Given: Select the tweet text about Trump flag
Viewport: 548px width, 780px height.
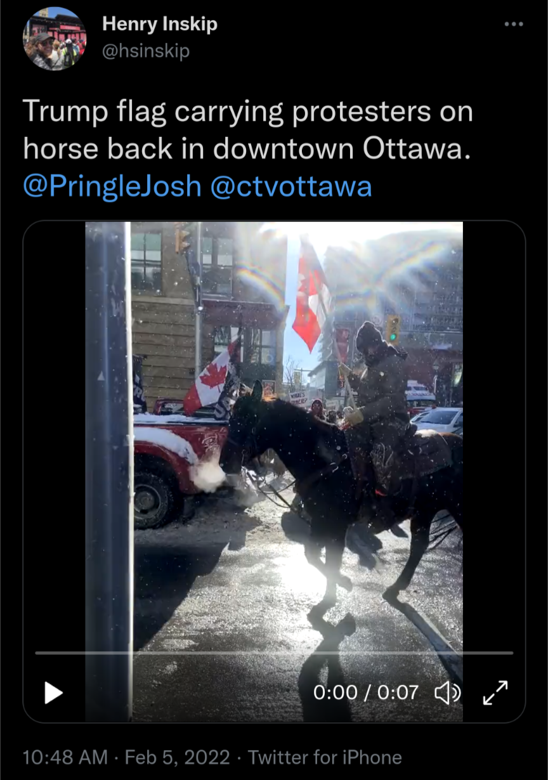Looking at the screenshot, I should click(x=248, y=130).
